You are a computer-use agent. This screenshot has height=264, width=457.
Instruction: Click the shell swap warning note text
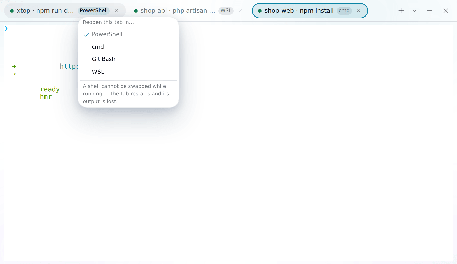coord(126,94)
